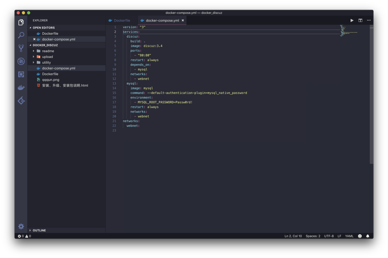Screen dimensions: 388x258
Task: Select qqqun.png in the file tree
Action: click(x=51, y=79)
